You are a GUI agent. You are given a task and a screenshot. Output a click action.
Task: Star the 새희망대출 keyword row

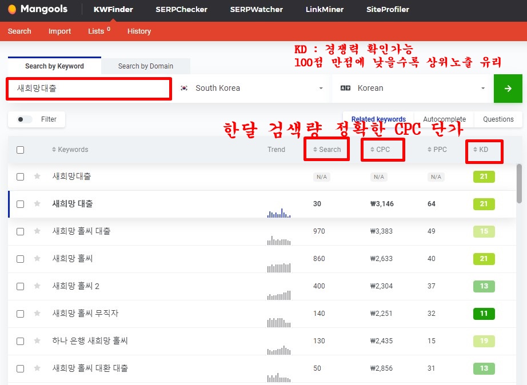37,176
